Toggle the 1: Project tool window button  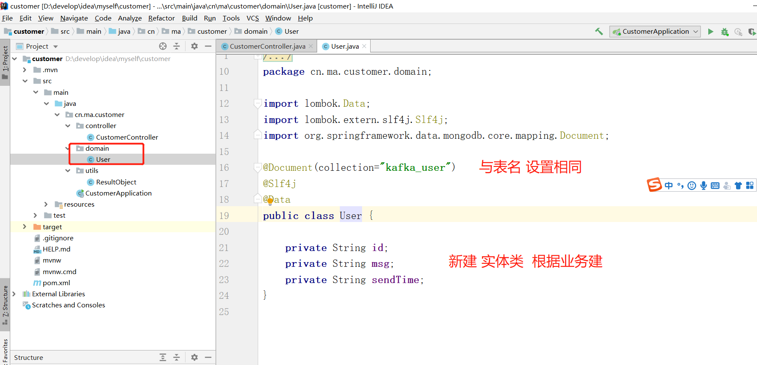pyautogui.click(x=5, y=62)
